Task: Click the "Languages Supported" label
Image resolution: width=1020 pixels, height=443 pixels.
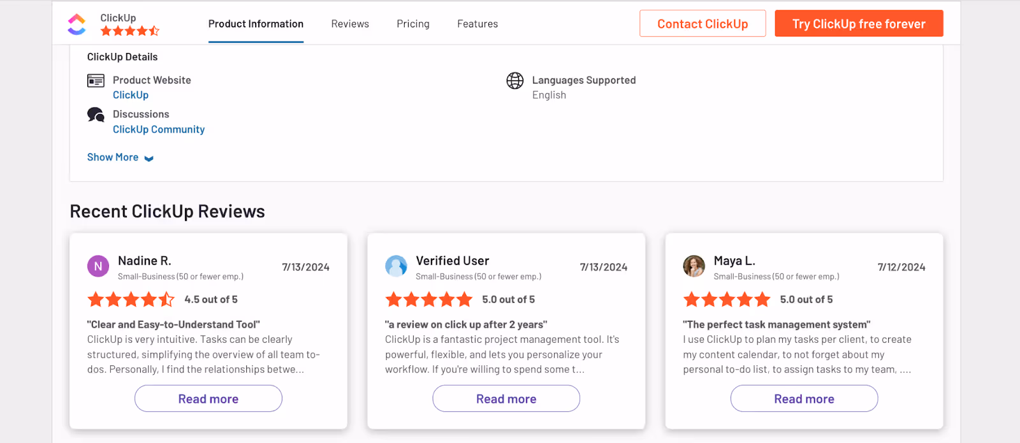Action: point(584,80)
